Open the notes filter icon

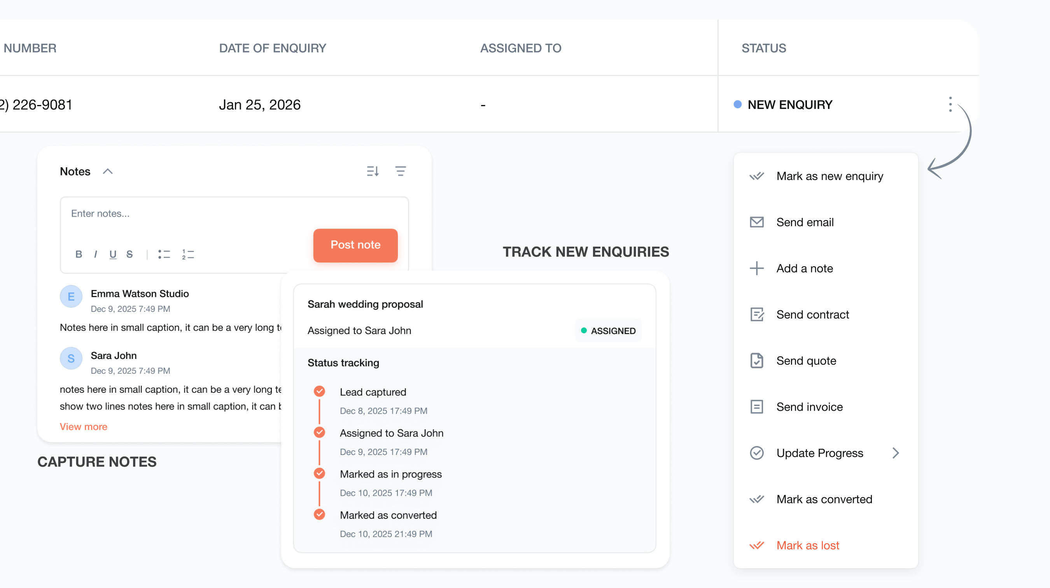click(x=400, y=171)
